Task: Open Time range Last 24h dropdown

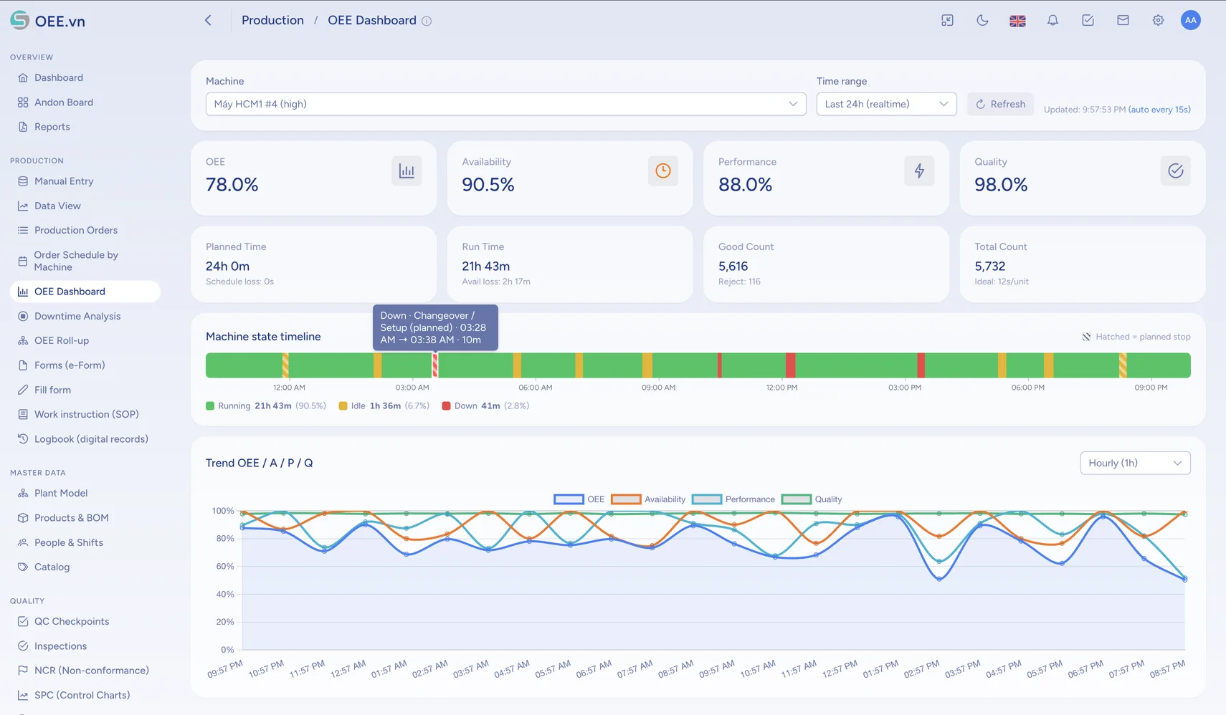Action: (886, 104)
